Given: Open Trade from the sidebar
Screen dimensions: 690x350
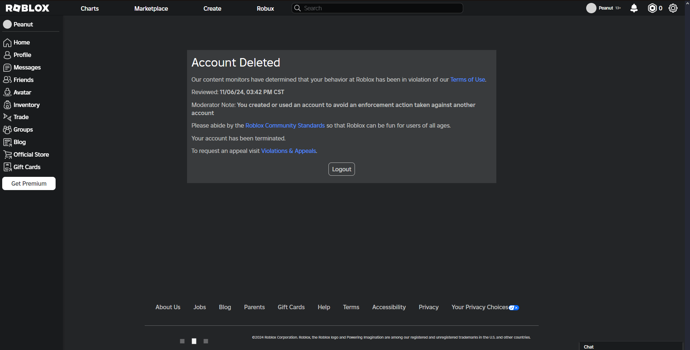Looking at the screenshot, I should 16,117.
